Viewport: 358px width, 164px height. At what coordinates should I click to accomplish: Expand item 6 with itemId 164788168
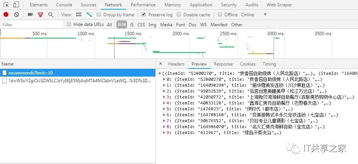click(x=164, y=115)
